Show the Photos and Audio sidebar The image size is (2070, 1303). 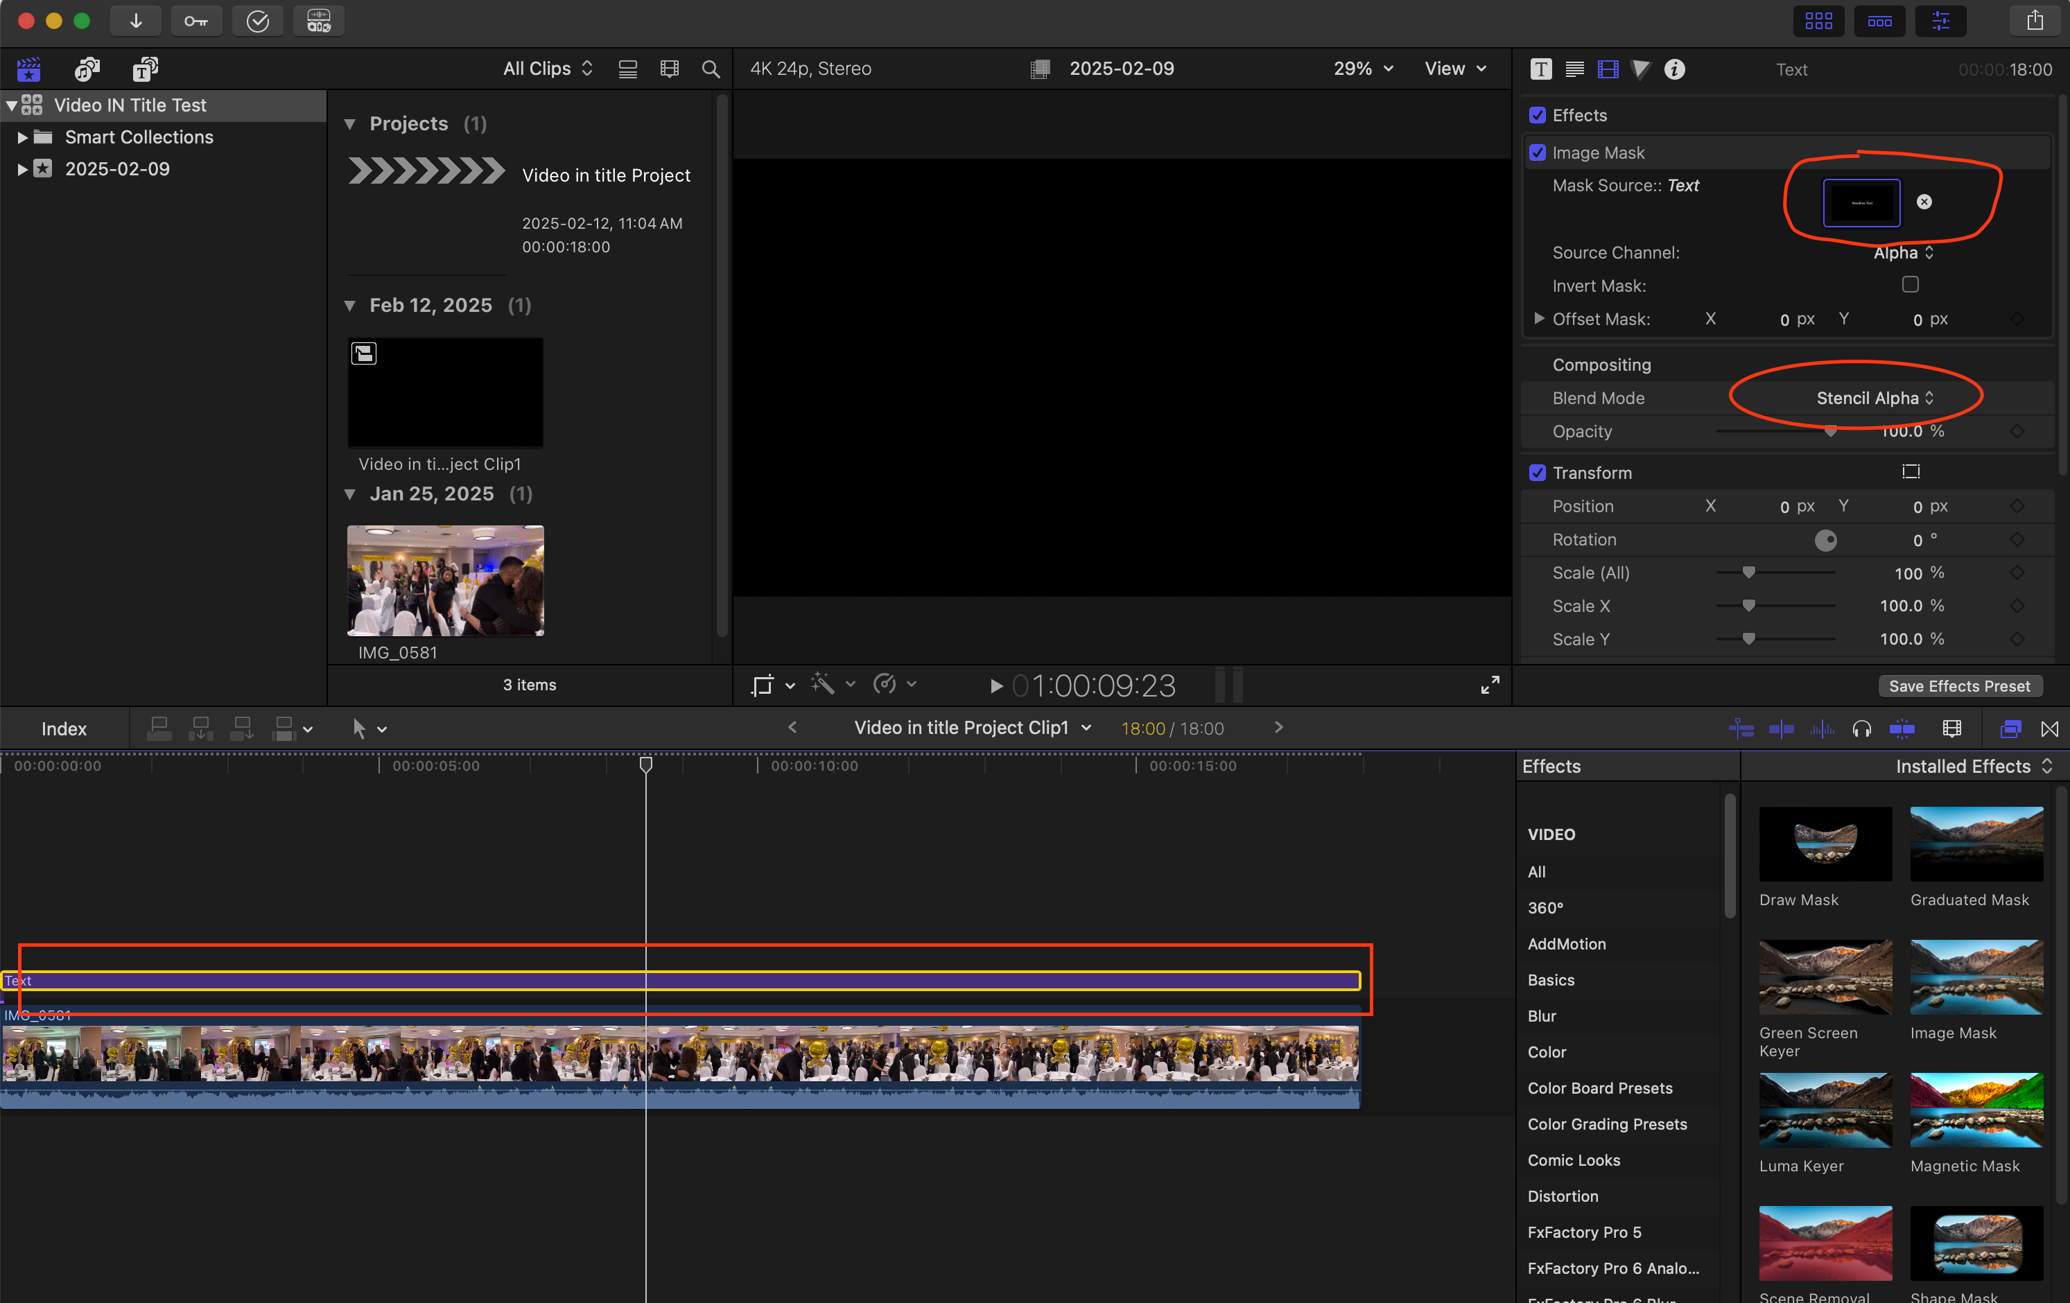tap(87, 69)
